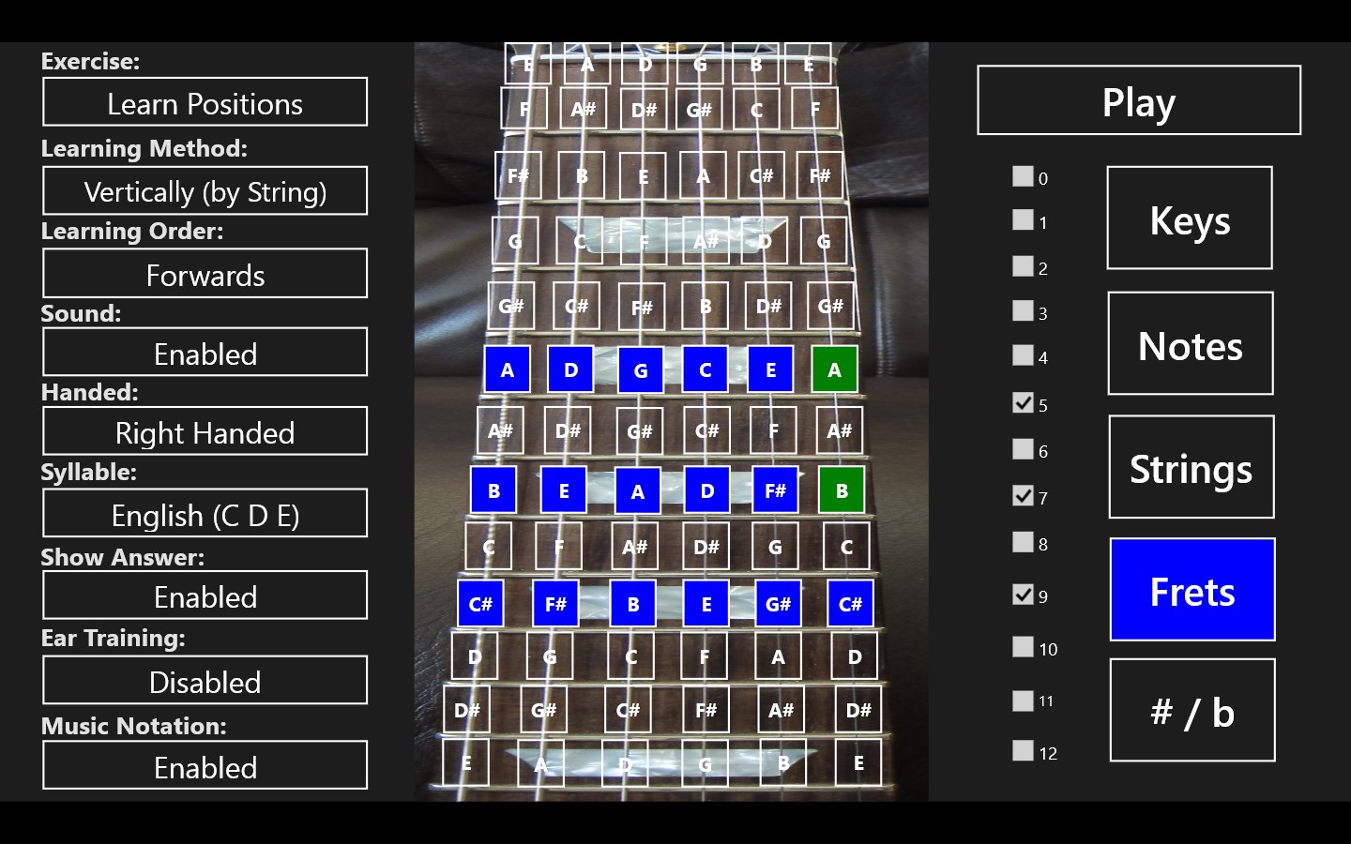Uncheck the fret 5 checkbox
1351x844 pixels.
click(x=1023, y=403)
